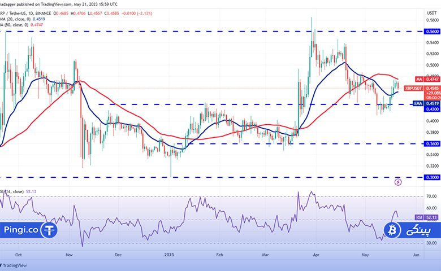Viewport: 441px width, 271px height.
Task: Click the 0.4000 price axis tick
Action: [x=433, y=121]
